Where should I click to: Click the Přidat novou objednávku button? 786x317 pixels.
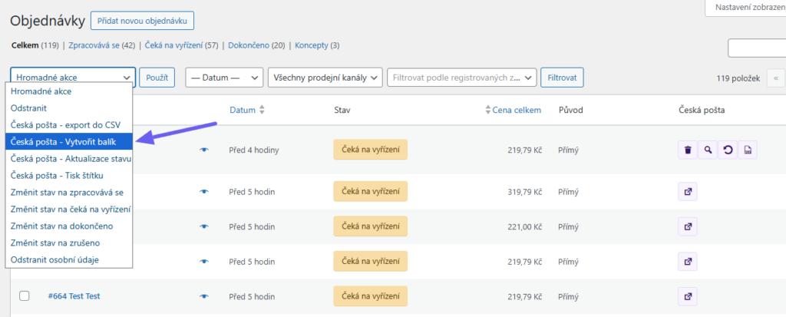[142, 21]
